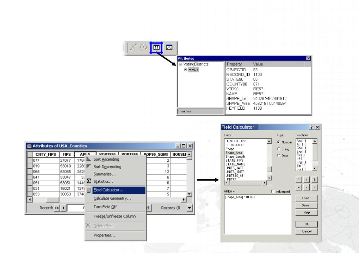Image resolution: width=359 pixels, height=253 pixels.
Task: Click the SHAPE_Area value in the Attributes window
Action: coord(270,103)
